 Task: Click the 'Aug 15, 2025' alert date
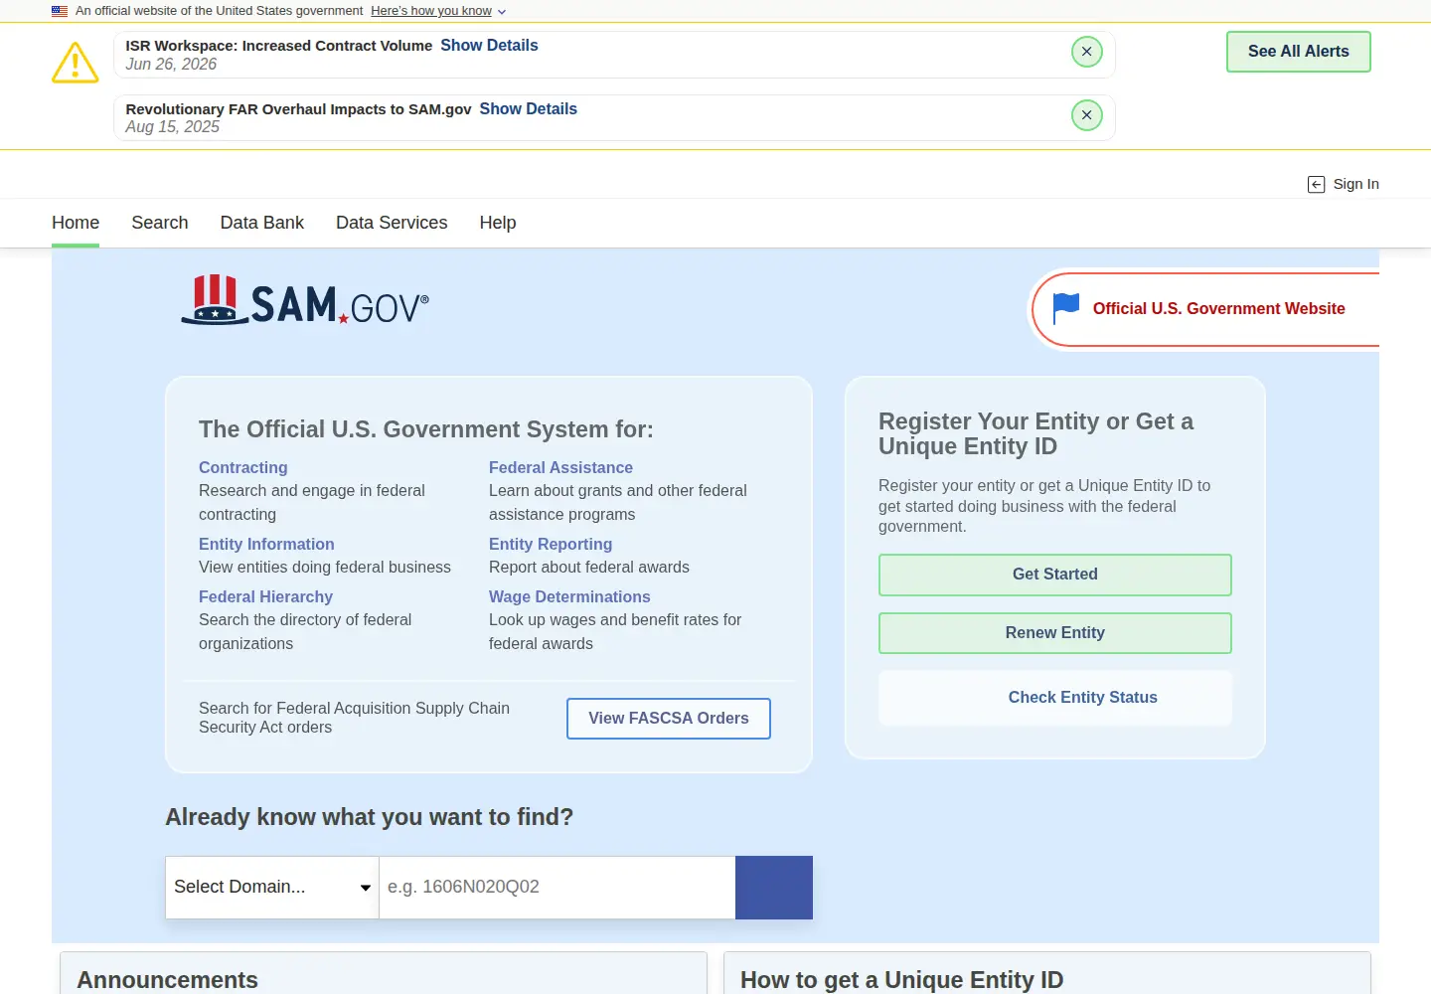click(173, 127)
